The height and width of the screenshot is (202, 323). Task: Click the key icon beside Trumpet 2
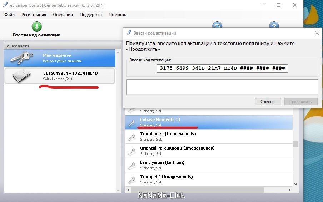132,180
